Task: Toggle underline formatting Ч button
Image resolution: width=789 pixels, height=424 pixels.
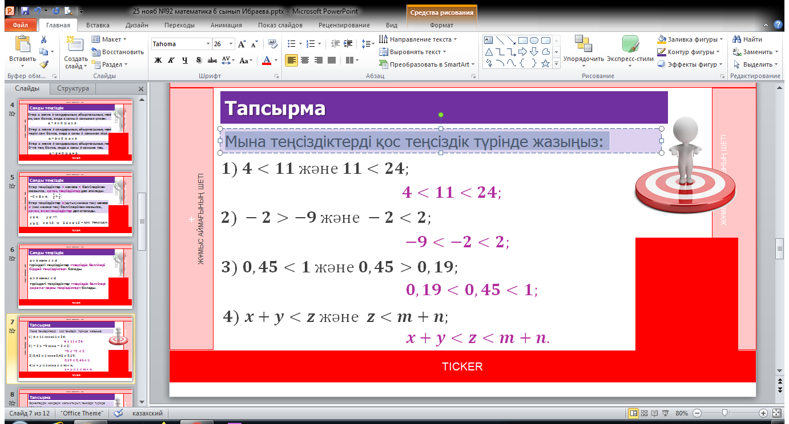Action: click(184, 60)
